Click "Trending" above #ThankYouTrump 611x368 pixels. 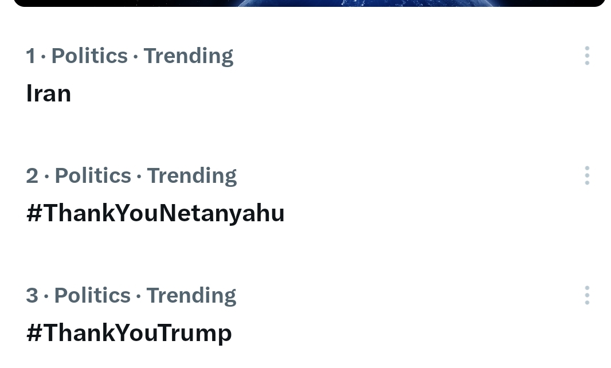coord(191,295)
